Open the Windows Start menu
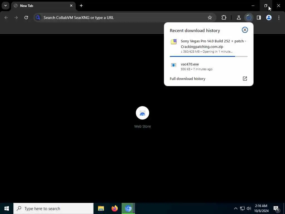 7,208
